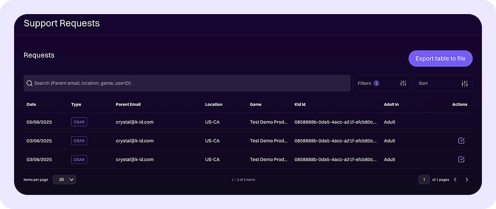The image size is (496, 209).
Task: Click the Date column header
Action: click(x=31, y=105)
